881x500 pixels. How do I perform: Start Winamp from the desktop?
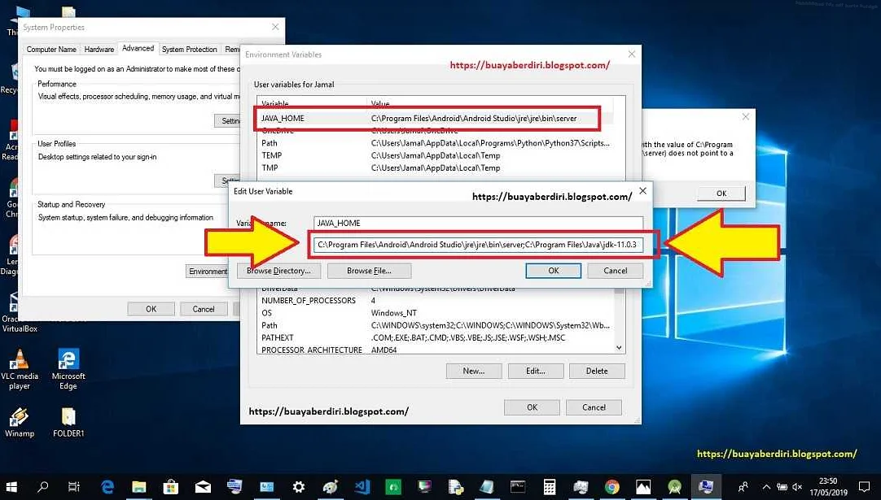click(18, 419)
